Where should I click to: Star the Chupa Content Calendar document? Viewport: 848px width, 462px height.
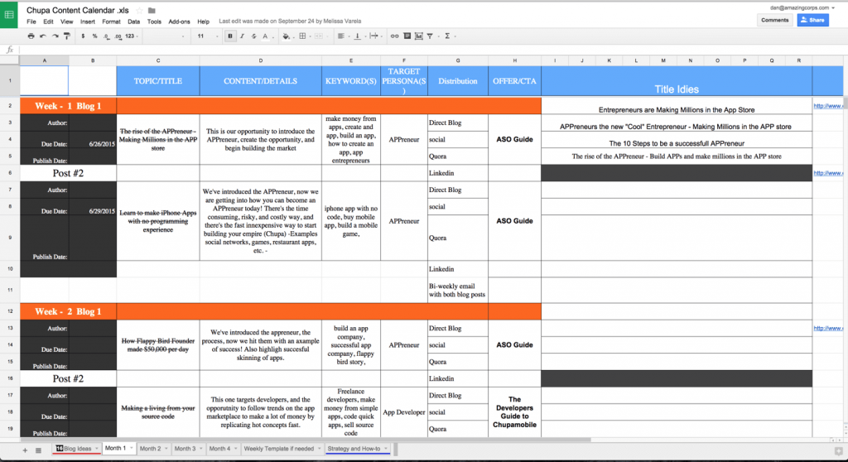pyautogui.click(x=139, y=10)
